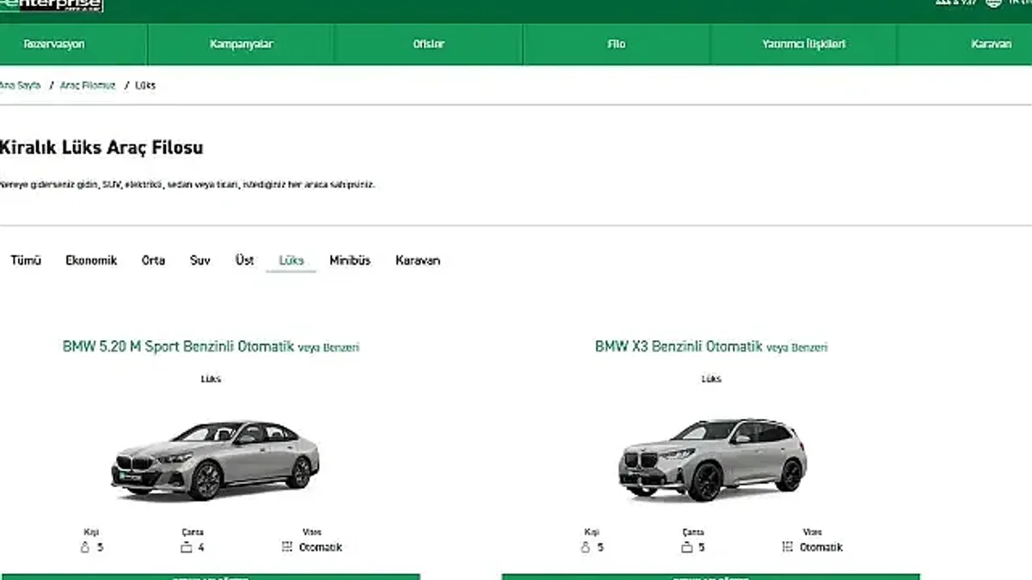The height and width of the screenshot is (580, 1032).
Task: Show the Orta vehicle category tab
Action: coord(153,260)
